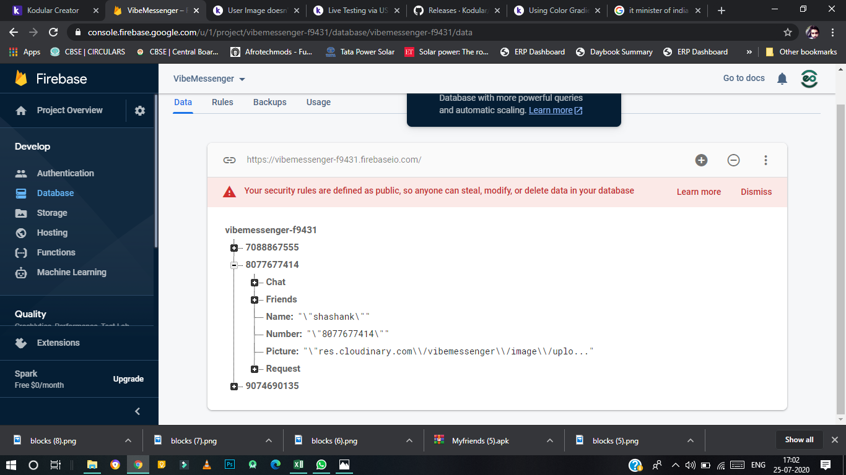Expand the Chat node

click(x=255, y=283)
